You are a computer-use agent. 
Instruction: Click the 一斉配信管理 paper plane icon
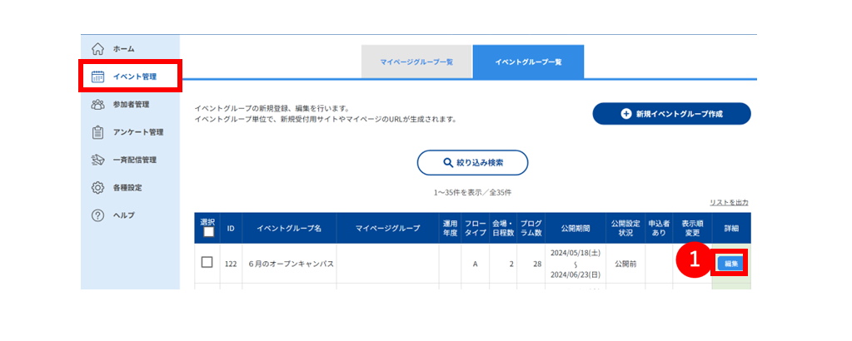tap(97, 160)
